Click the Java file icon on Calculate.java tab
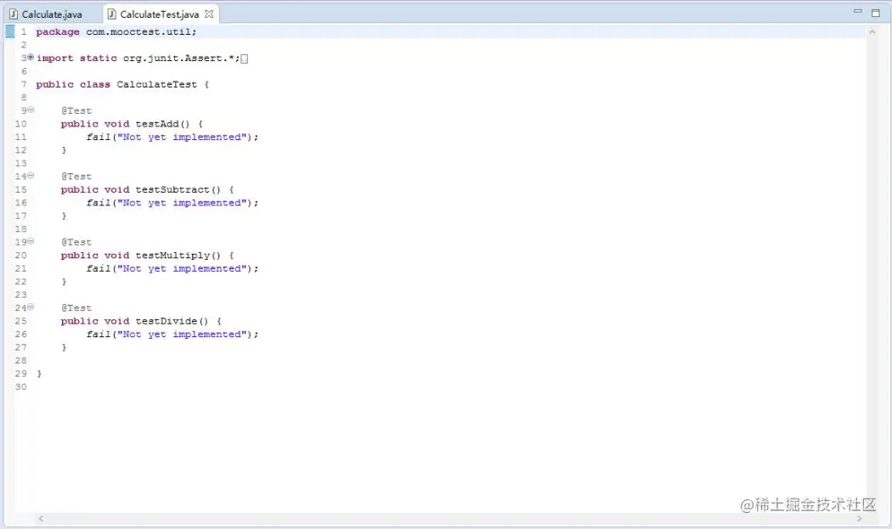The width and height of the screenshot is (892, 529). pyautogui.click(x=13, y=14)
